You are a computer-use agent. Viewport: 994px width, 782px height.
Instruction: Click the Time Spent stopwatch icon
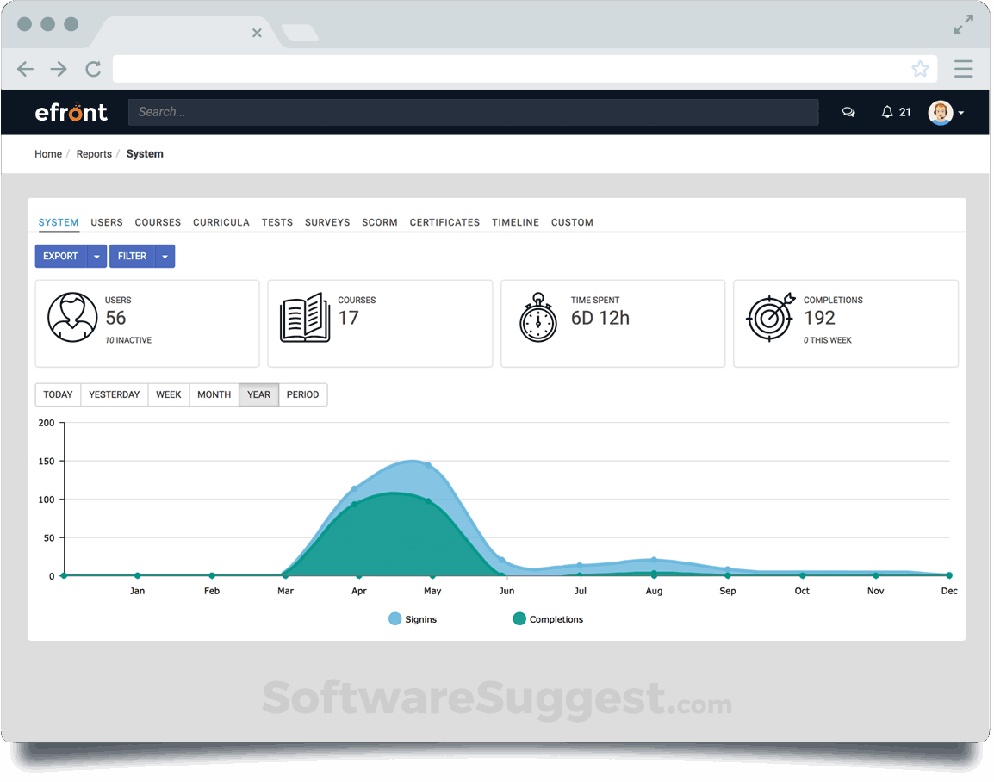pos(538,317)
